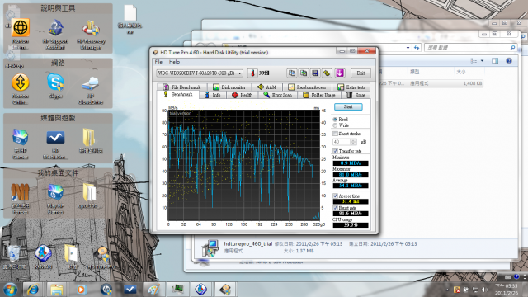Switch to the Disk monitor tab
The image size is (528, 297).
[x=229, y=87]
